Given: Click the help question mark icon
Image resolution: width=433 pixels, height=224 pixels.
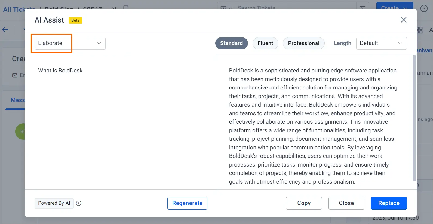Looking at the screenshot, I should (424, 8).
